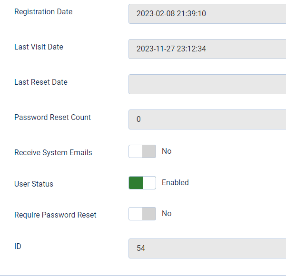Toggle the Require Password Reset switch
The image size is (286, 278).
[x=142, y=214]
